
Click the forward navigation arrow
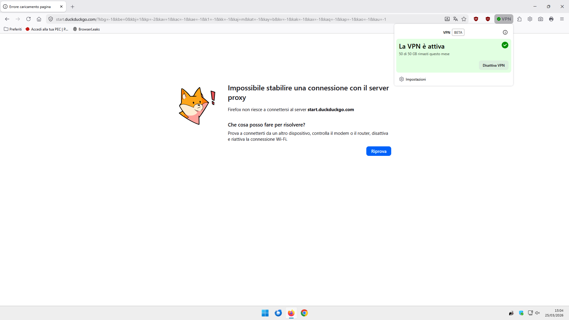18,19
